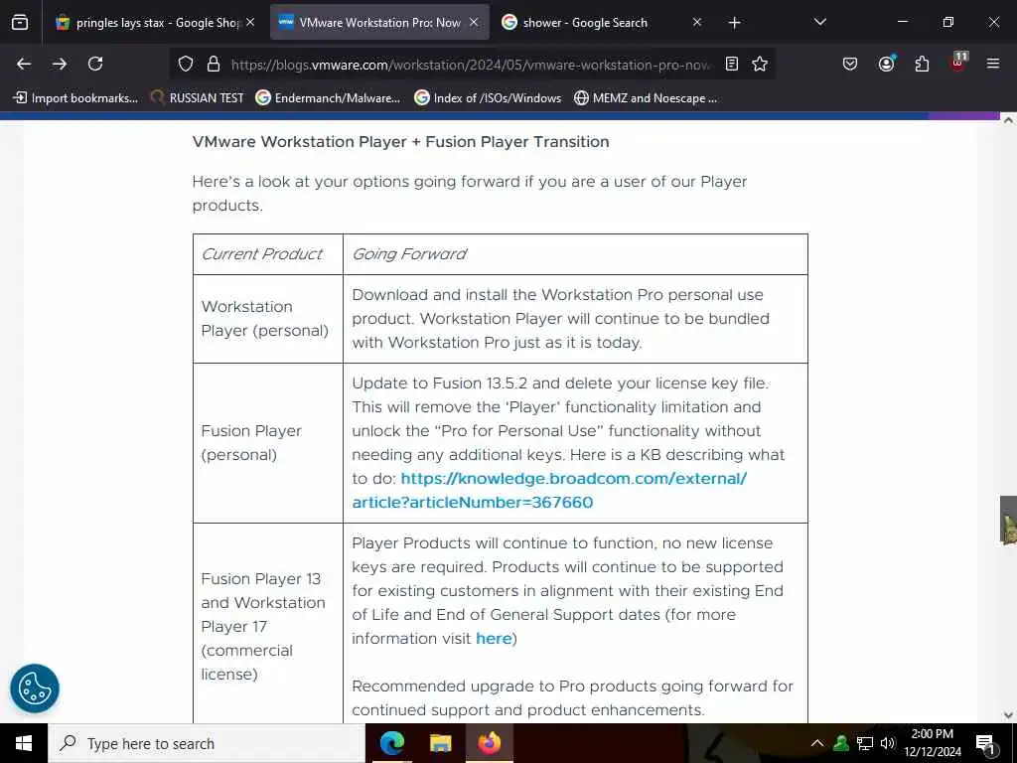This screenshot has height=763, width=1017.
Task: Open Import bookmarks bookmark item
Action: 75,98
